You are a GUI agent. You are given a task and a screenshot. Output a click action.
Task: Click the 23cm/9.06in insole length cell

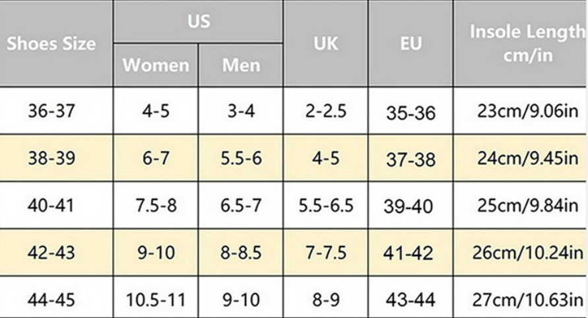(x=527, y=111)
